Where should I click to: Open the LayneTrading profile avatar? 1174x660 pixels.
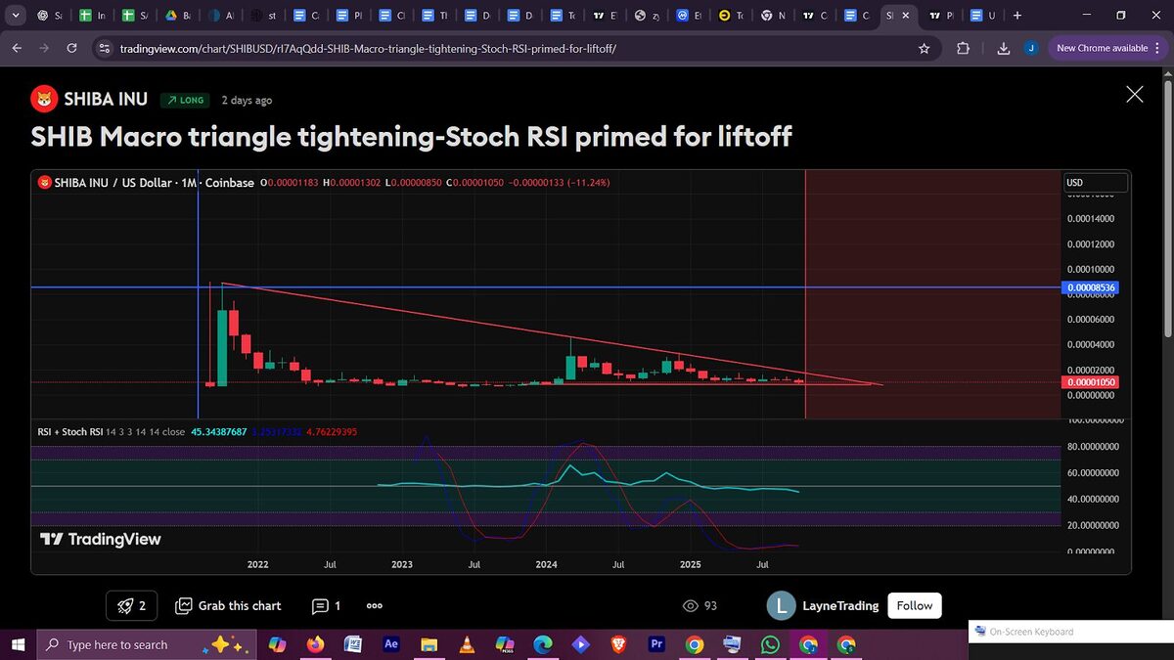point(780,606)
